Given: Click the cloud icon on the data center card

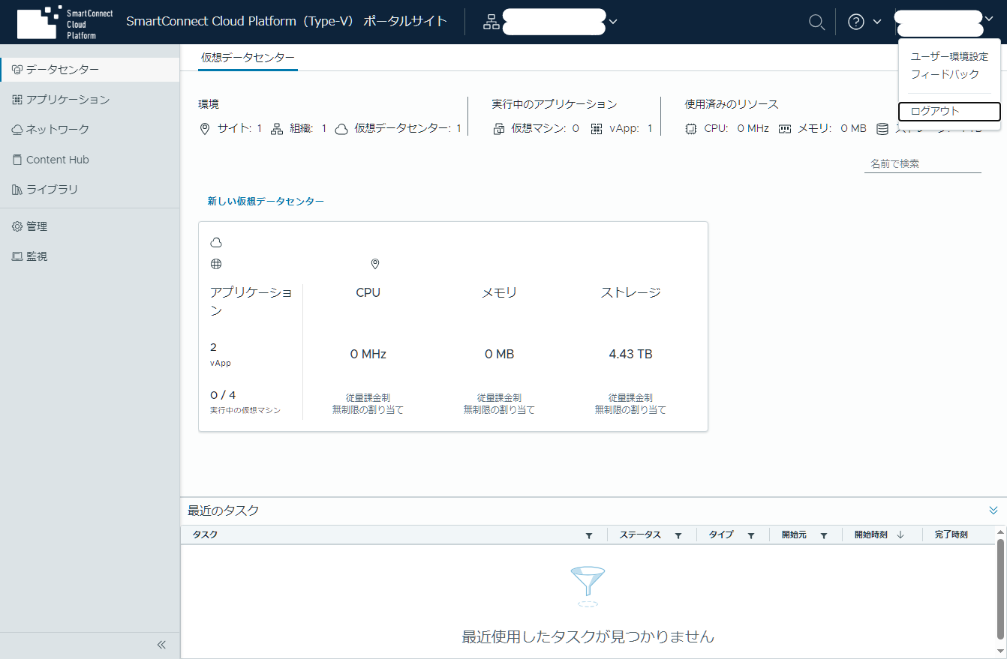Looking at the screenshot, I should [x=216, y=242].
